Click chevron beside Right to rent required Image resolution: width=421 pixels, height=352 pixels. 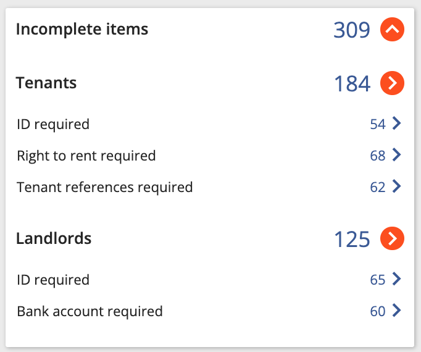pyautogui.click(x=396, y=155)
